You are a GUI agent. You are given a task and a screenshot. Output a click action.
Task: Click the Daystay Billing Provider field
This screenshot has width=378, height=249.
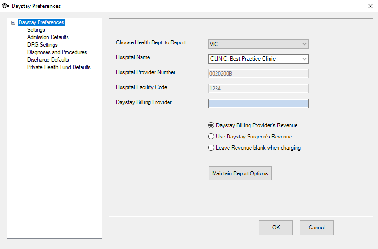(258, 104)
